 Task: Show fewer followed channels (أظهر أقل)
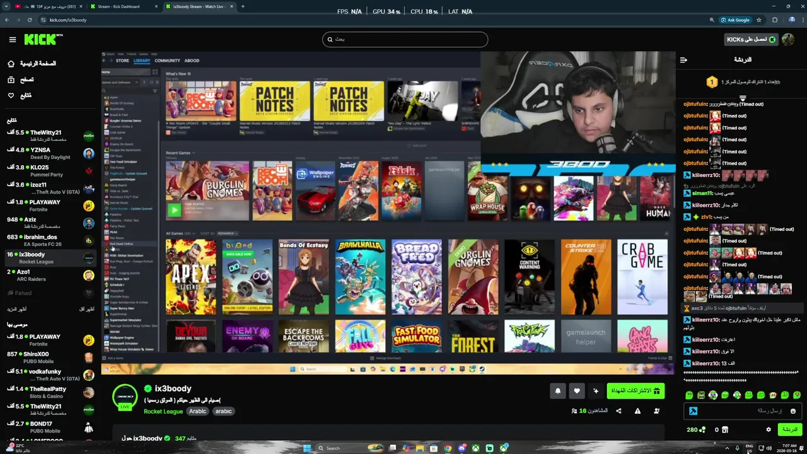point(87,309)
